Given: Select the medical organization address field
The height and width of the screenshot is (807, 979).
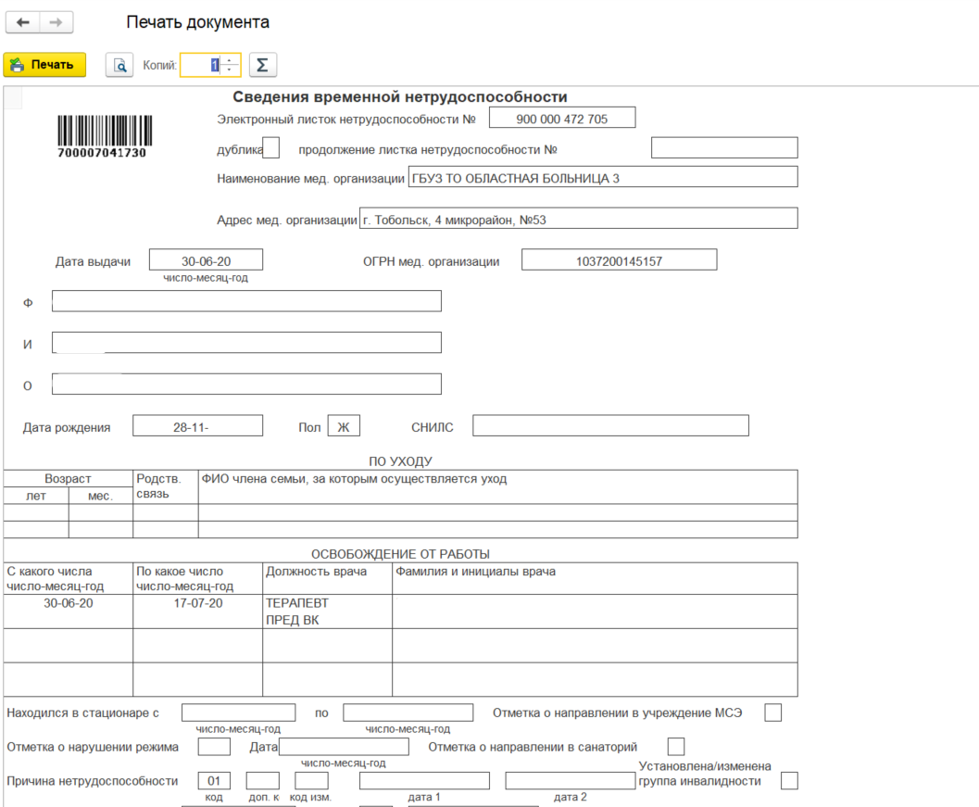Looking at the screenshot, I should pyautogui.click(x=578, y=218).
